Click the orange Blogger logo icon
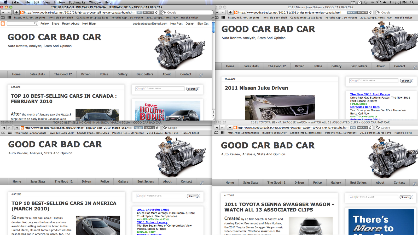Viewport: 418px width, 235px height. point(3,23)
